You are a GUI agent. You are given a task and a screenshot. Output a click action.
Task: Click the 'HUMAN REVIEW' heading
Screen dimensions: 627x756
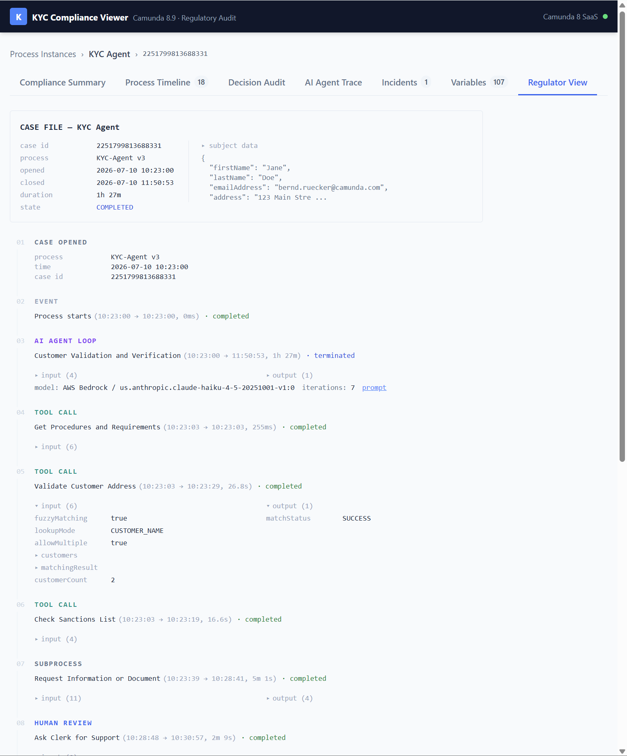click(x=63, y=723)
